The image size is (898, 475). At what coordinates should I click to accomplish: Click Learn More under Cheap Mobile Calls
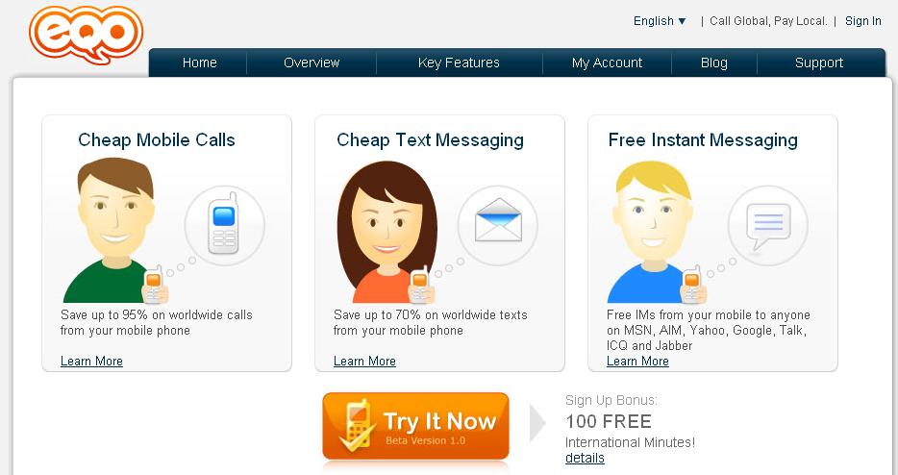91,361
